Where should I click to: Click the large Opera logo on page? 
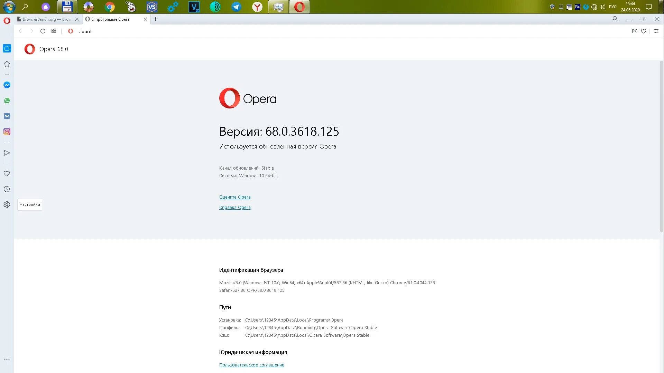coord(248,98)
